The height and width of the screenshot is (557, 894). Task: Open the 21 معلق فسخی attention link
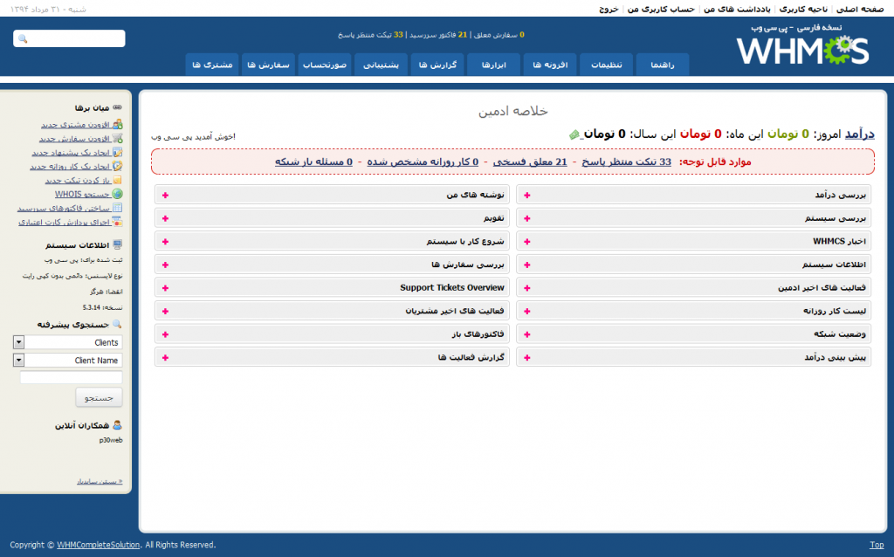pyautogui.click(x=530, y=162)
